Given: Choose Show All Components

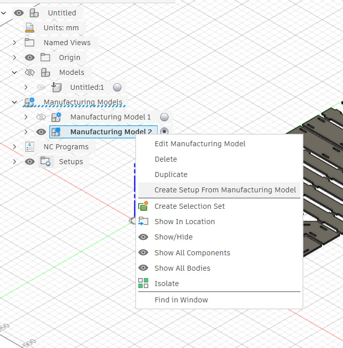Looking at the screenshot, I should point(219,252).
